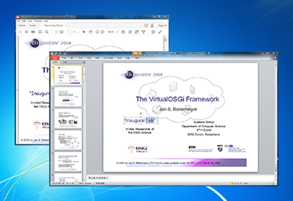This screenshot has height=201, width=293.
Task: Click the upload to cloud icon in Reader toolbar
Action: pos(26,32)
